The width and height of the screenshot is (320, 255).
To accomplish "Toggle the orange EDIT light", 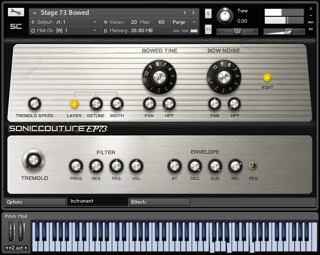I will [267, 78].
